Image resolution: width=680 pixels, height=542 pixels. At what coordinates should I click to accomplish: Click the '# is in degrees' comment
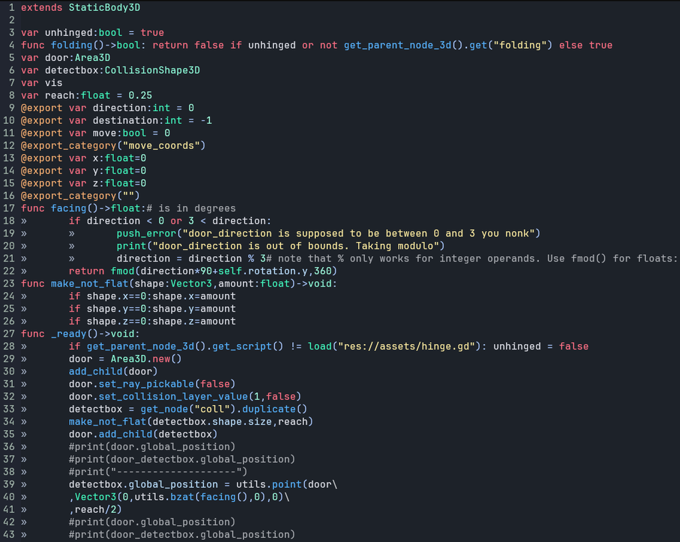click(191, 209)
